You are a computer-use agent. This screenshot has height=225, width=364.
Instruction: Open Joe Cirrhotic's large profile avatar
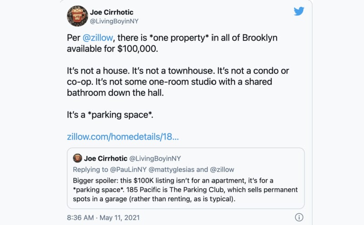click(x=77, y=16)
